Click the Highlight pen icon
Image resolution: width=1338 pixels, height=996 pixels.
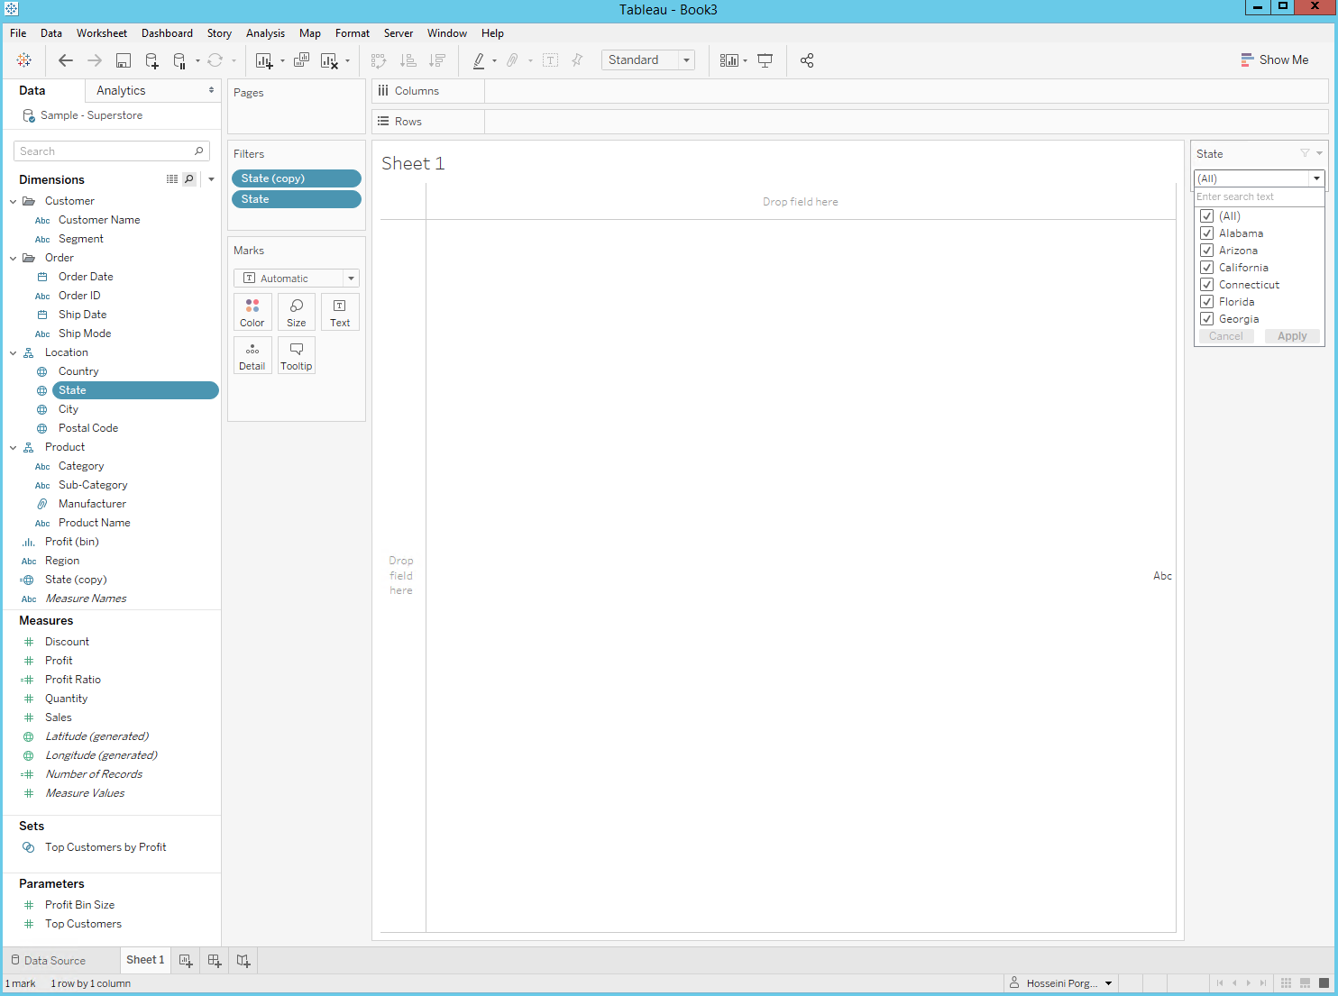tap(479, 60)
